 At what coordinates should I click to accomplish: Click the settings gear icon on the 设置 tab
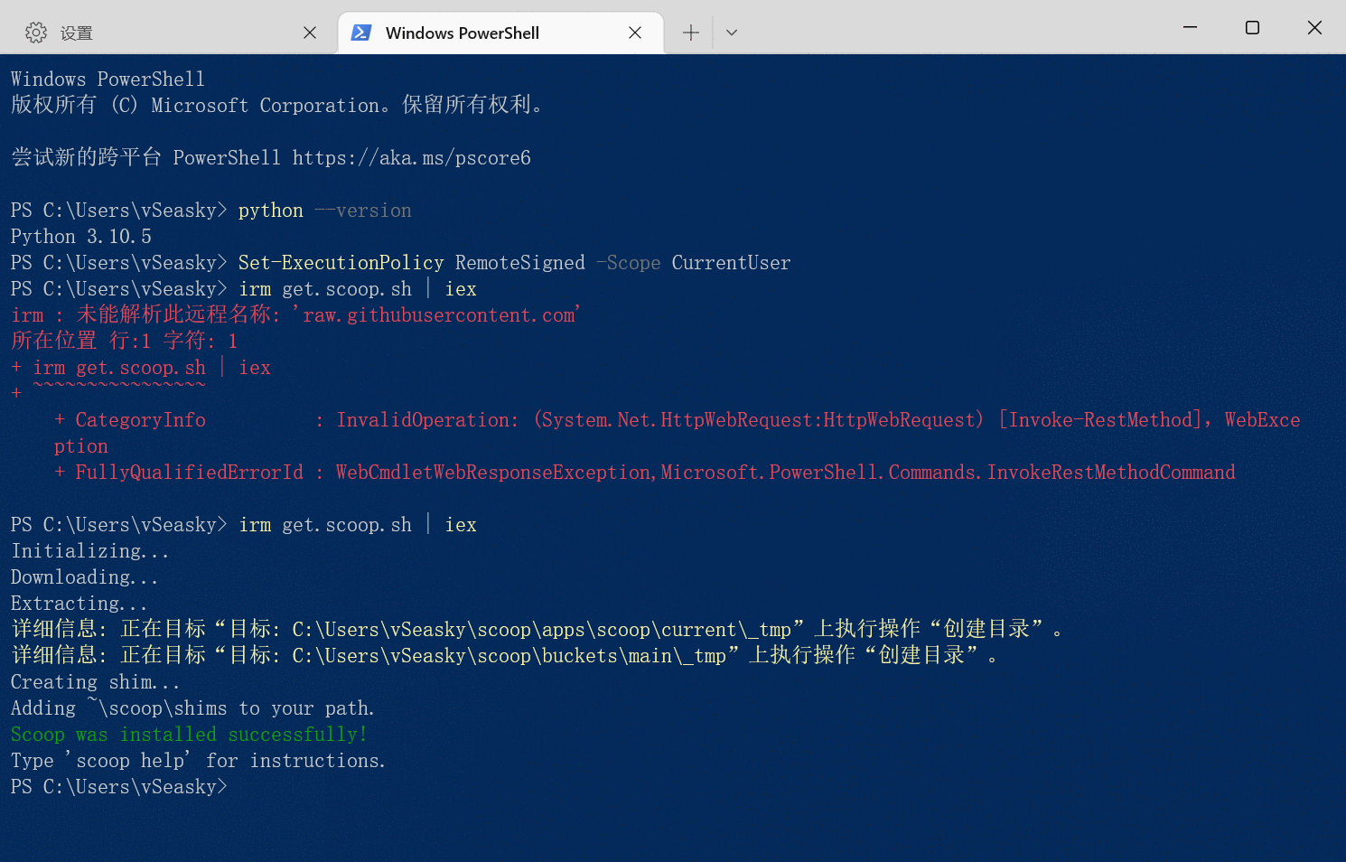click(x=36, y=33)
